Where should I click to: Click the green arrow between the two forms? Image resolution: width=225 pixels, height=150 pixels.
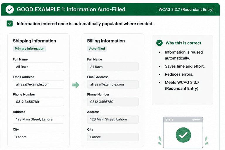76,85
